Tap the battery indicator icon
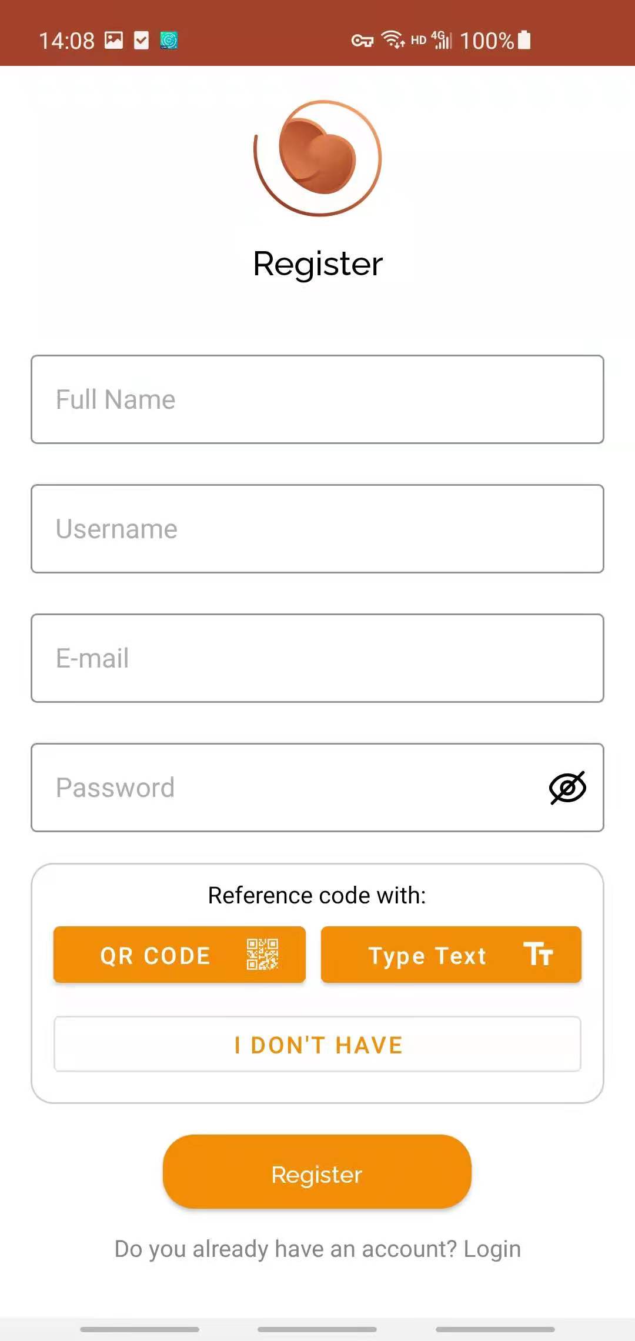 [x=524, y=40]
